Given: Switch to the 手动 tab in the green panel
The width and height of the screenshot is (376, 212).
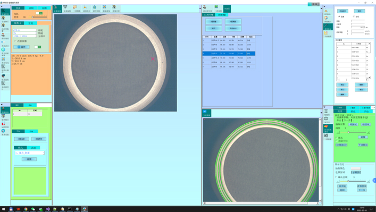Looking at the screenshot, I should click(366, 112).
